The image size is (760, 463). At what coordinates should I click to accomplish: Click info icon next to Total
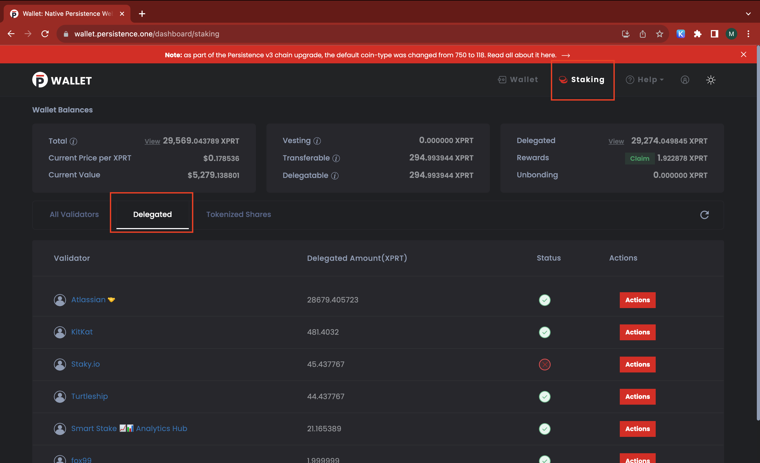(73, 141)
